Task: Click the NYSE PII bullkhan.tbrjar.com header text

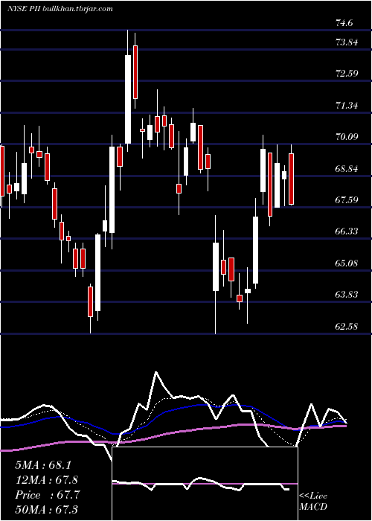Action: [60, 9]
